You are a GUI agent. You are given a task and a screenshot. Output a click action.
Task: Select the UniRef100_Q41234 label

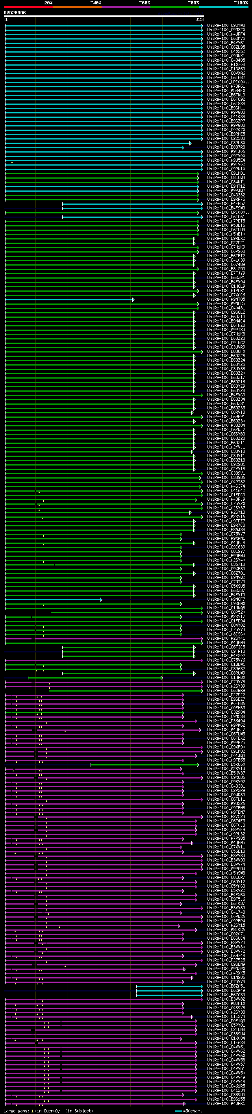coord(226,1091)
